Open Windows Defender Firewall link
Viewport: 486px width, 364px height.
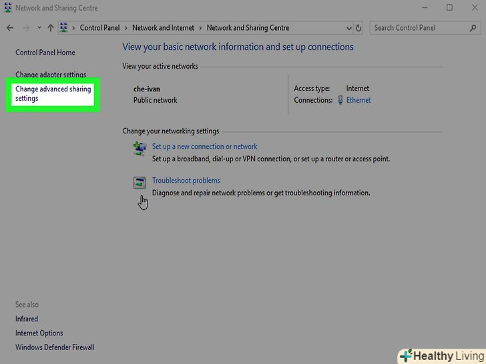click(x=55, y=347)
